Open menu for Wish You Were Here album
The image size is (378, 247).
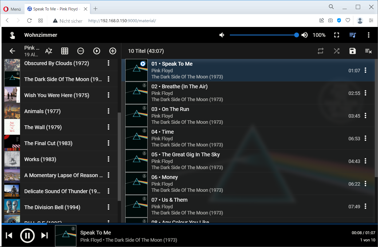[x=108, y=95]
